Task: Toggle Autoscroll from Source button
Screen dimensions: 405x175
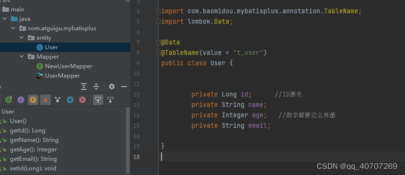Action: coord(110,100)
